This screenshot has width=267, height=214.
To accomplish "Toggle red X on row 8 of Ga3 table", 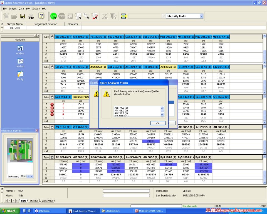I will tap(52, 108).
